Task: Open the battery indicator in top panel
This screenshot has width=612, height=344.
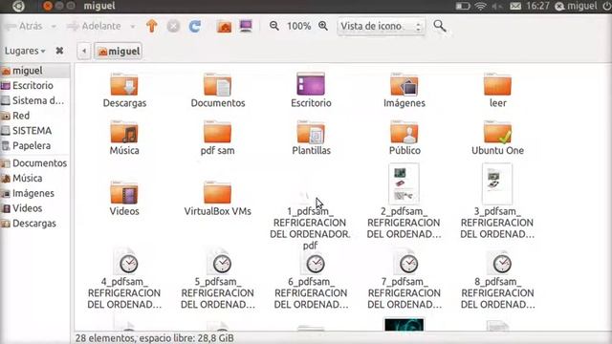Action: pos(463,6)
